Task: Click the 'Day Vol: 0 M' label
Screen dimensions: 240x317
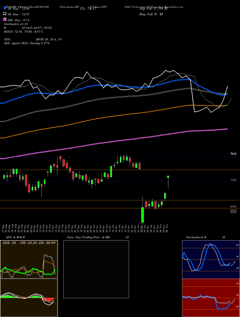Action: (151, 14)
